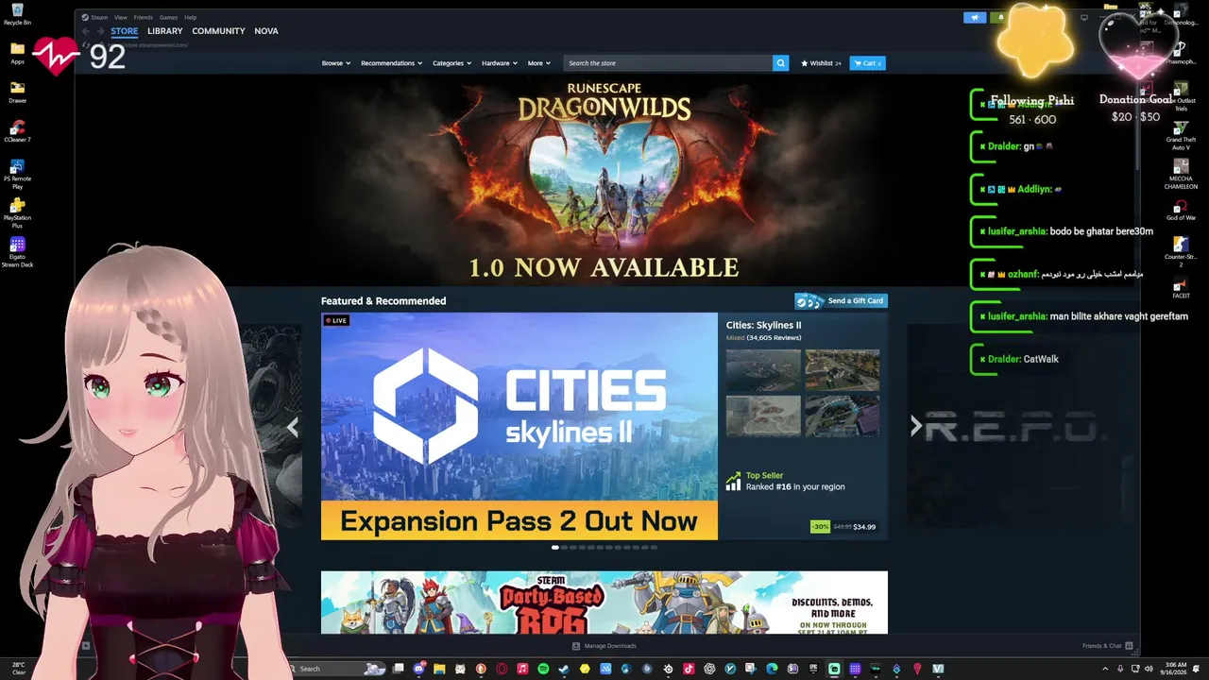View fourth Cities Skylines II screenshot thumbnail

tap(842, 416)
